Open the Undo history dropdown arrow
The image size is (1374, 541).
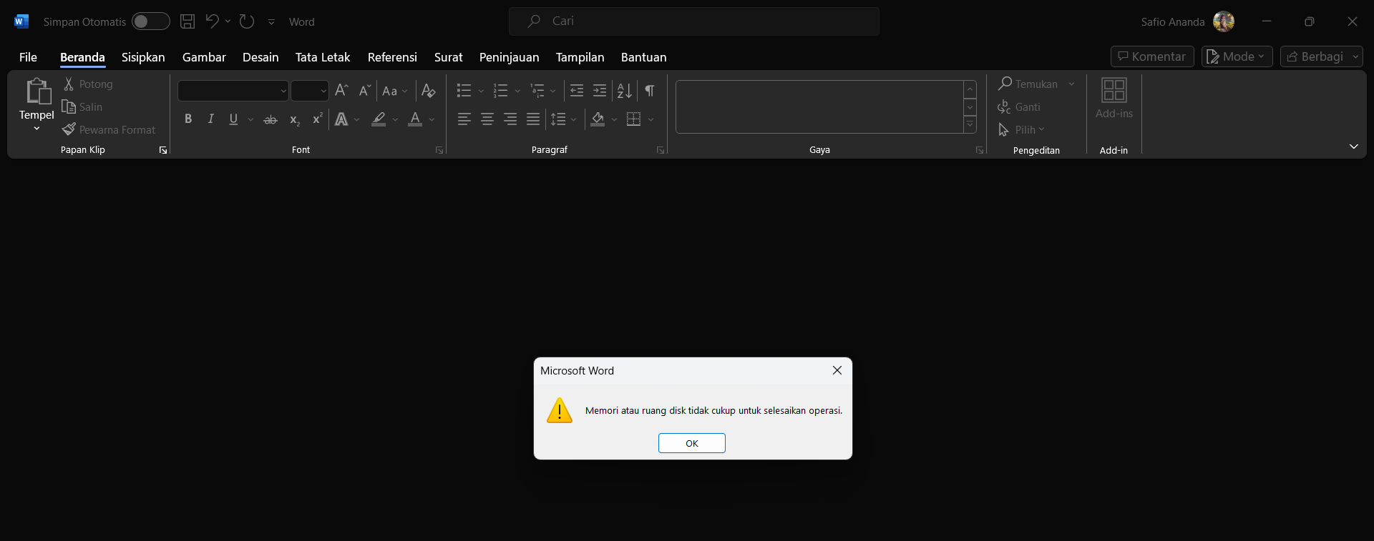pyautogui.click(x=228, y=21)
